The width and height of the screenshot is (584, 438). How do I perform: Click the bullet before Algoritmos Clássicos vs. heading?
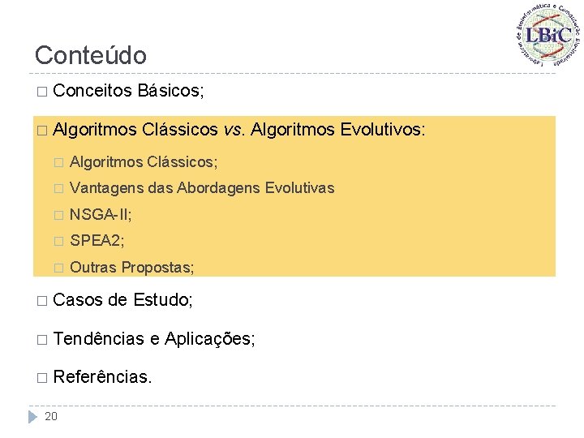[41, 131]
